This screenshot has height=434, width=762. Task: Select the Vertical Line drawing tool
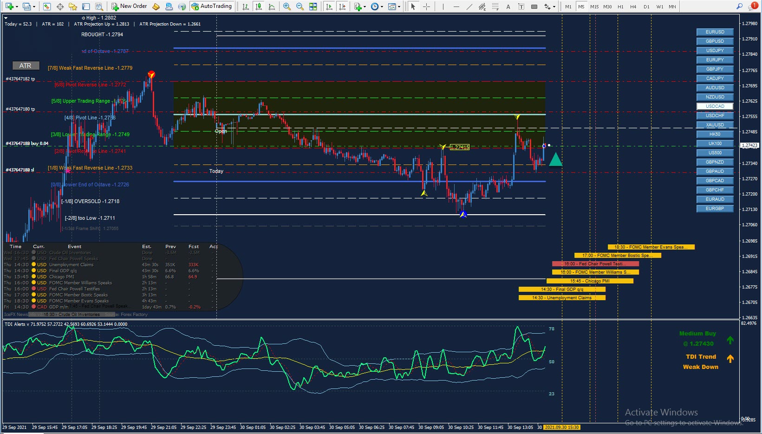[443, 7]
